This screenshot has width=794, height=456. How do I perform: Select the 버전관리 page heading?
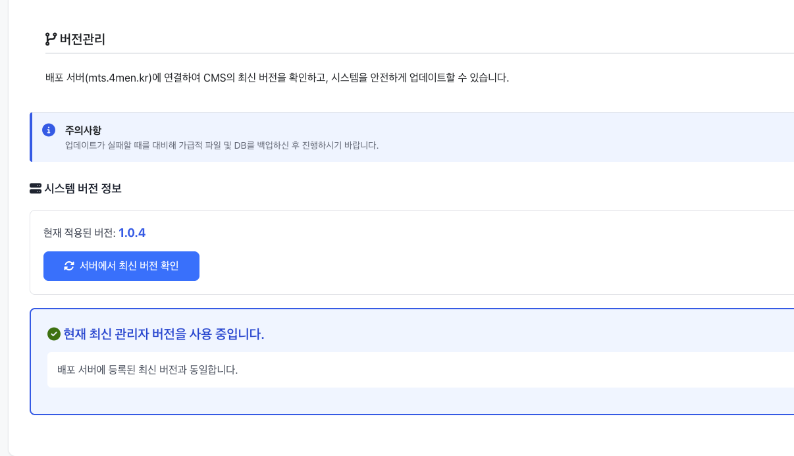(82, 39)
